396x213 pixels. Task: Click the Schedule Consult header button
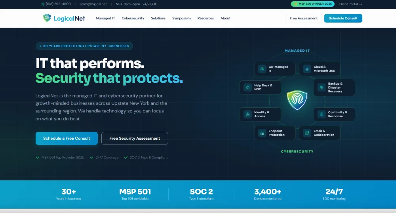(343, 18)
